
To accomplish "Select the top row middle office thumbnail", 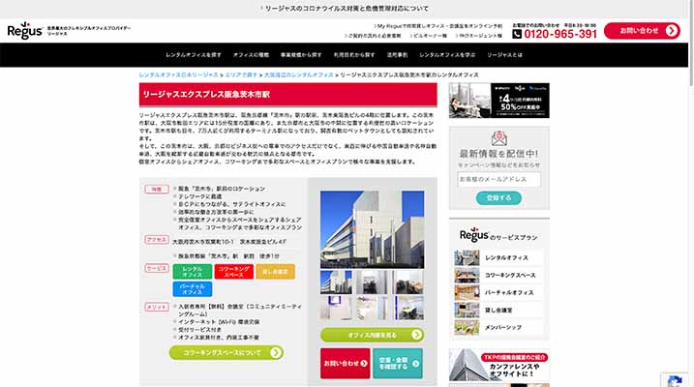I will click(x=373, y=283).
